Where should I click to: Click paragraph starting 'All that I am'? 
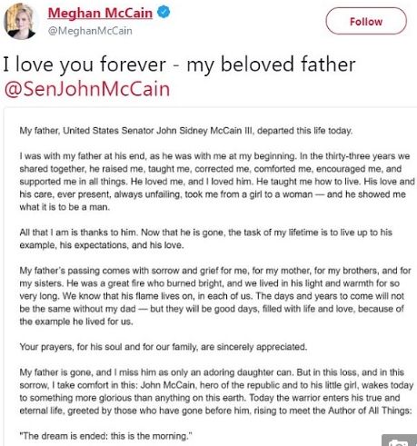[x=206, y=239]
